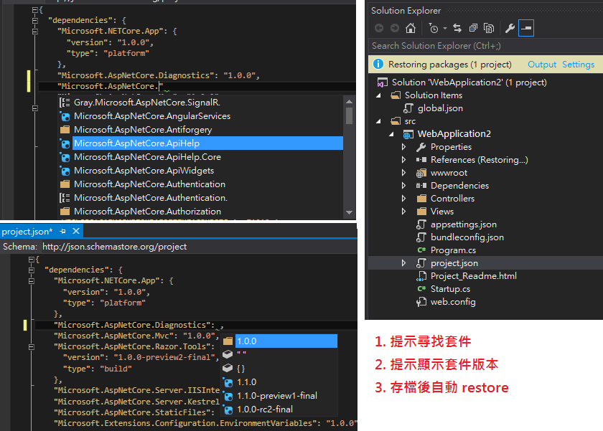Click the scrollbar thumb in suggestion list
The width and height of the screenshot is (603, 431).
(349, 115)
